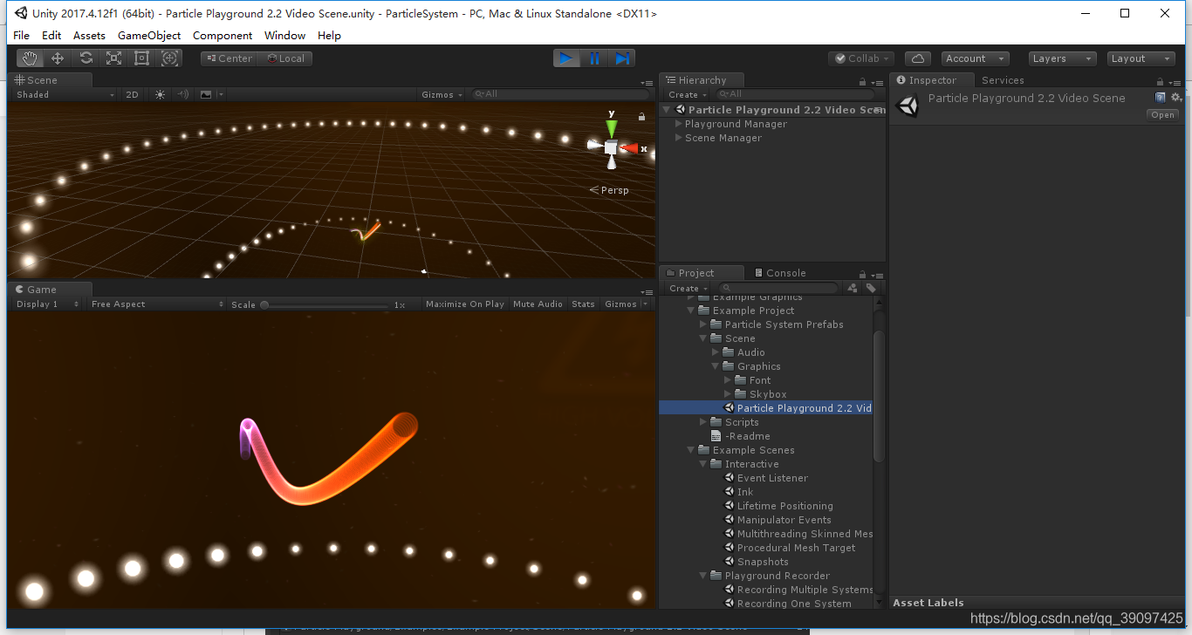Open the Account dropdown
Viewport: 1192px width, 635px height.
click(975, 58)
